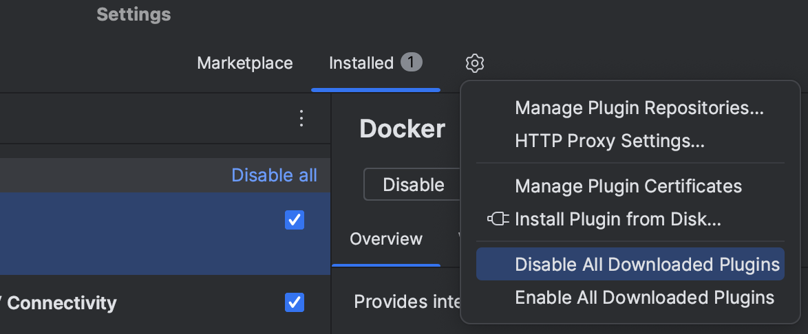Toggle the Connectivity plugin checkbox
Screen dimensions: 808x334
[295, 302]
